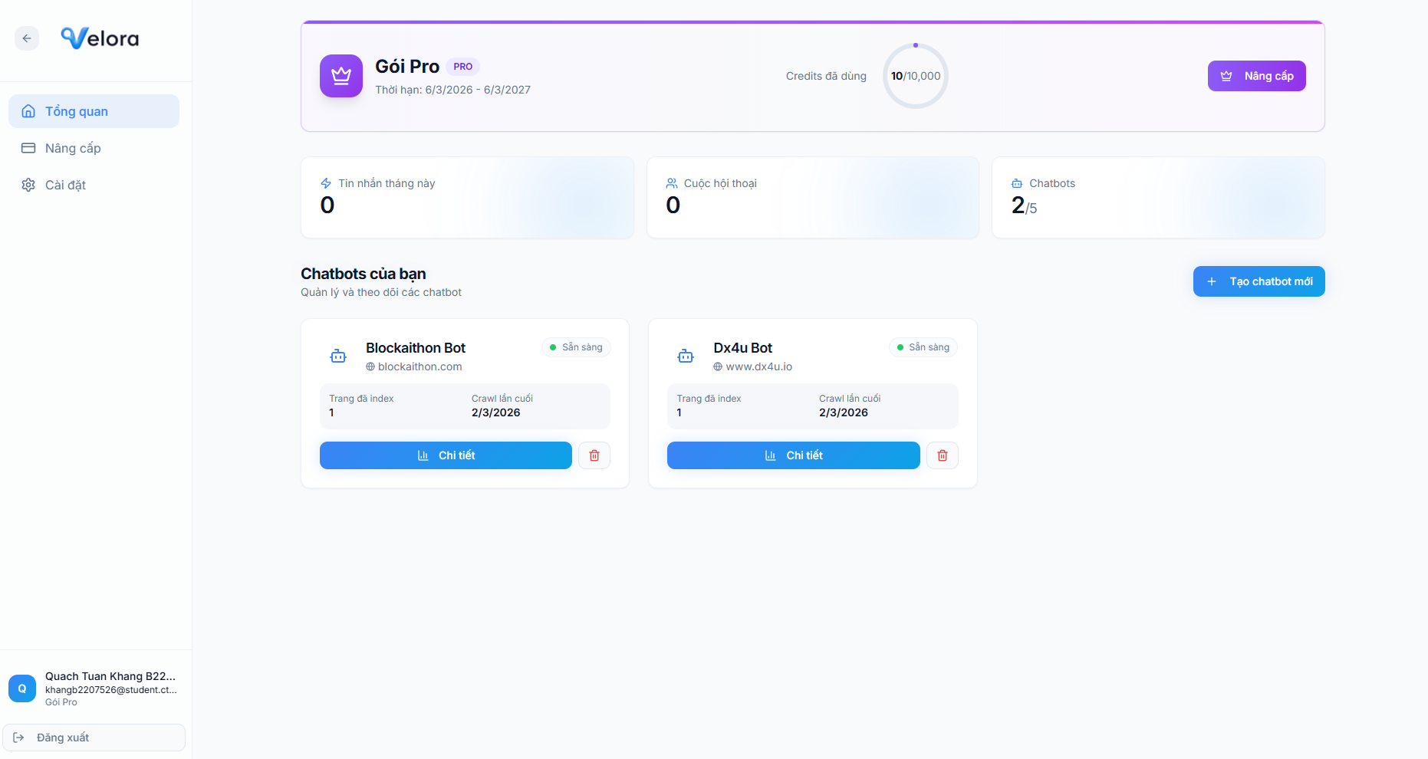
Task: Click the www.dx4u.io website link
Action: 758,366
